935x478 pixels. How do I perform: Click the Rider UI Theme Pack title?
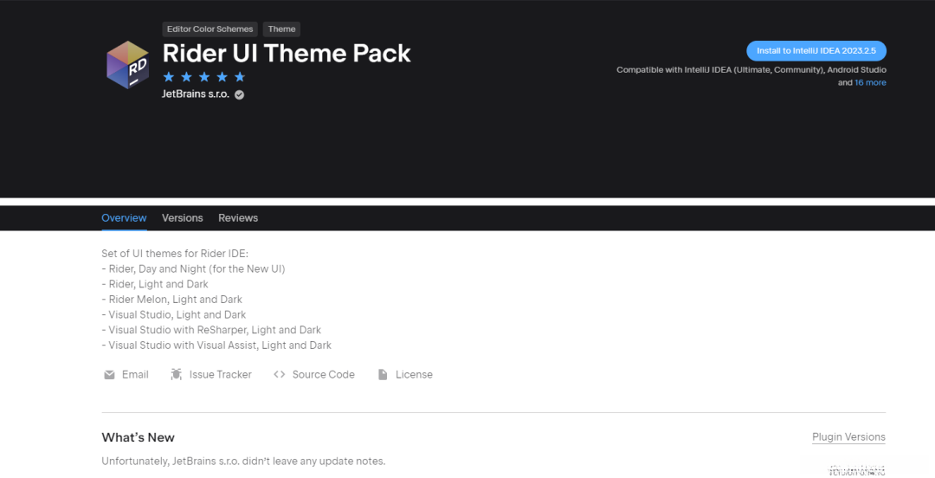(x=287, y=53)
